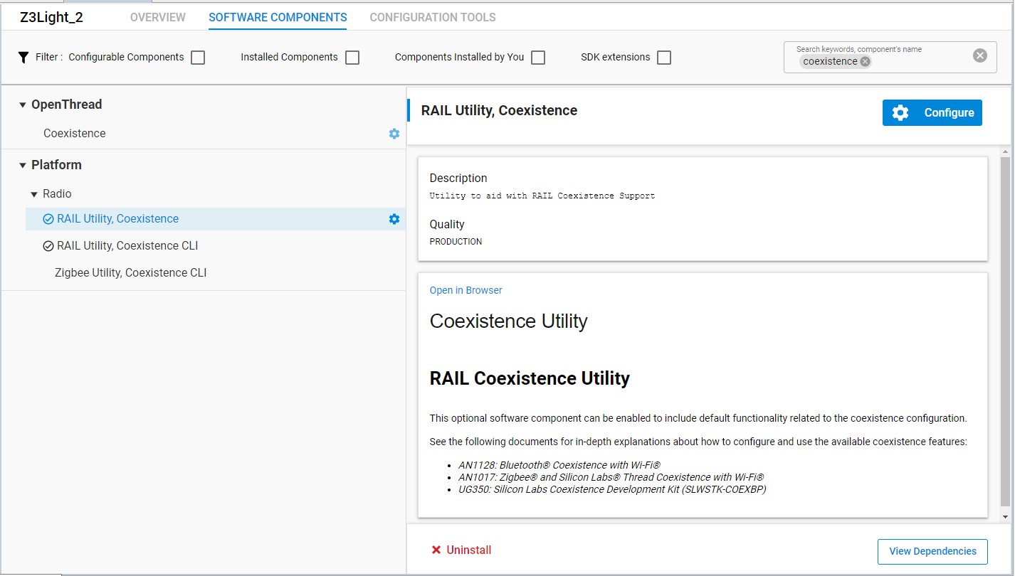The height and width of the screenshot is (576, 1015).
Task: Select the Software Components tab
Action: [278, 18]
